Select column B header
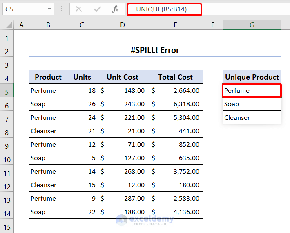 48,25
